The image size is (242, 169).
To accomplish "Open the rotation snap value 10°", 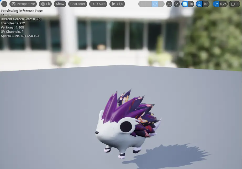I will [x=206, y=4].
